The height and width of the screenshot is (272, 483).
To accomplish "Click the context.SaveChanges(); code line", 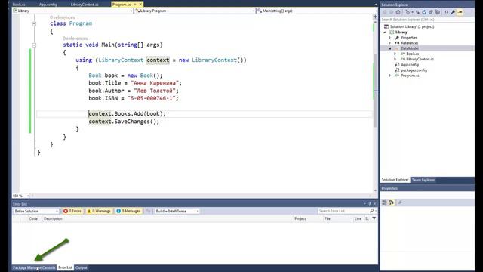I will point(124,122).
